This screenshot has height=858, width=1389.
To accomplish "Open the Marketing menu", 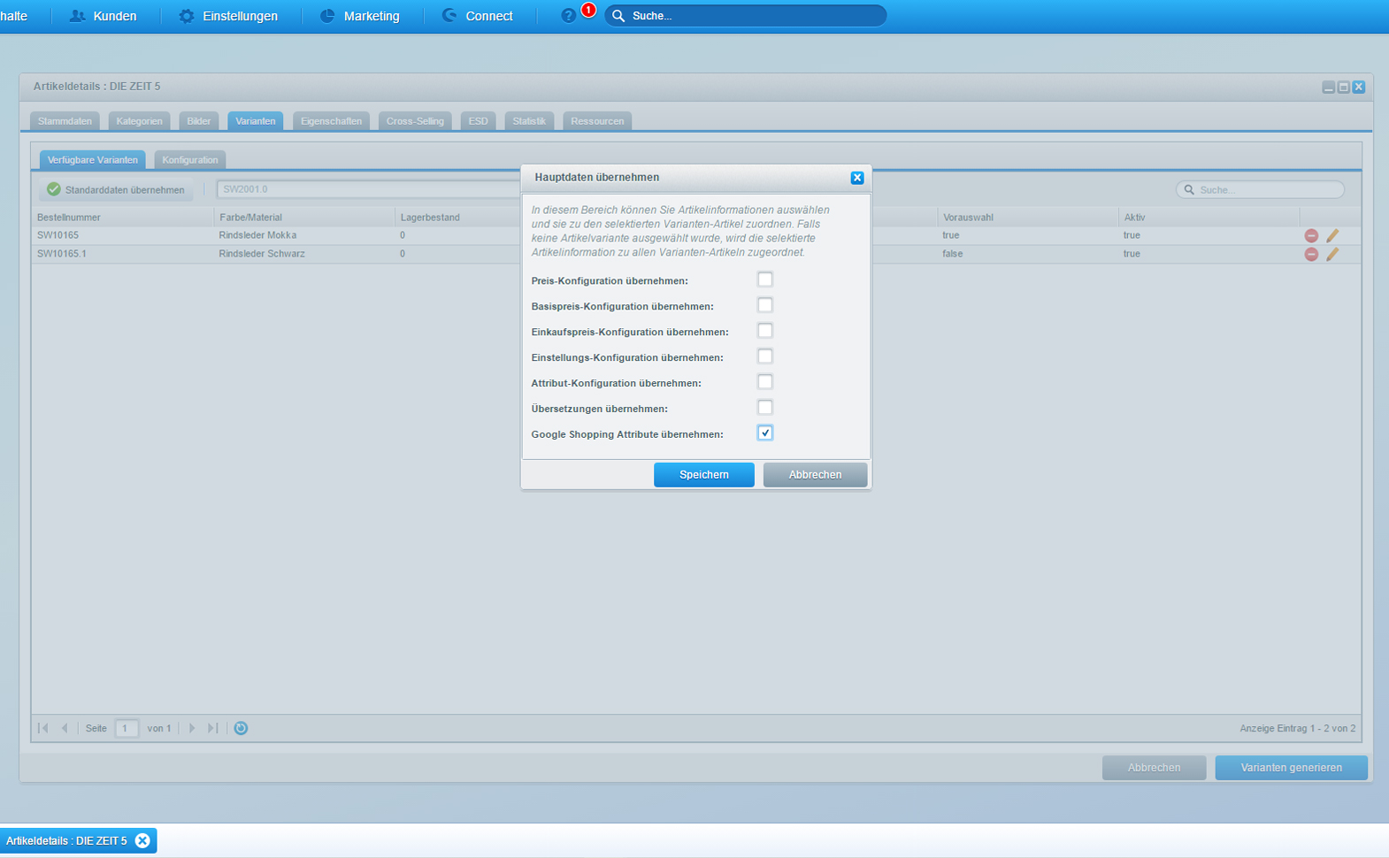I will 359,16.
